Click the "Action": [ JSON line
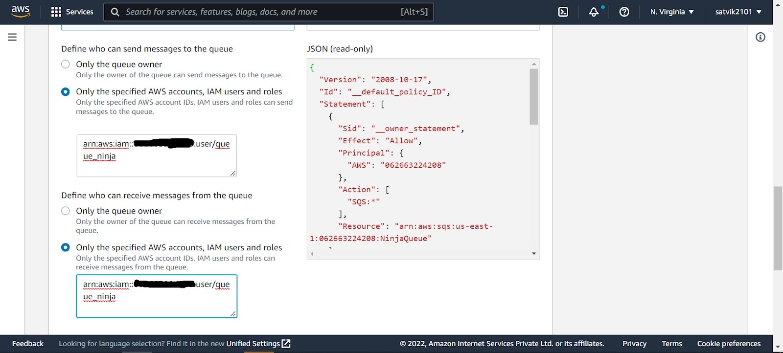Viewport: 783px width, 353px height. pyautogui.click(x=364, y=190)
